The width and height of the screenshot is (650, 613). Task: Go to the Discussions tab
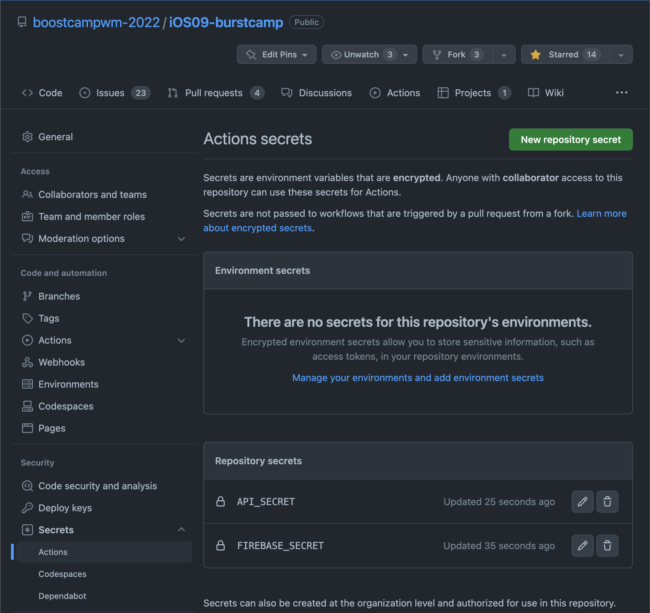click(x=316, y=93)
